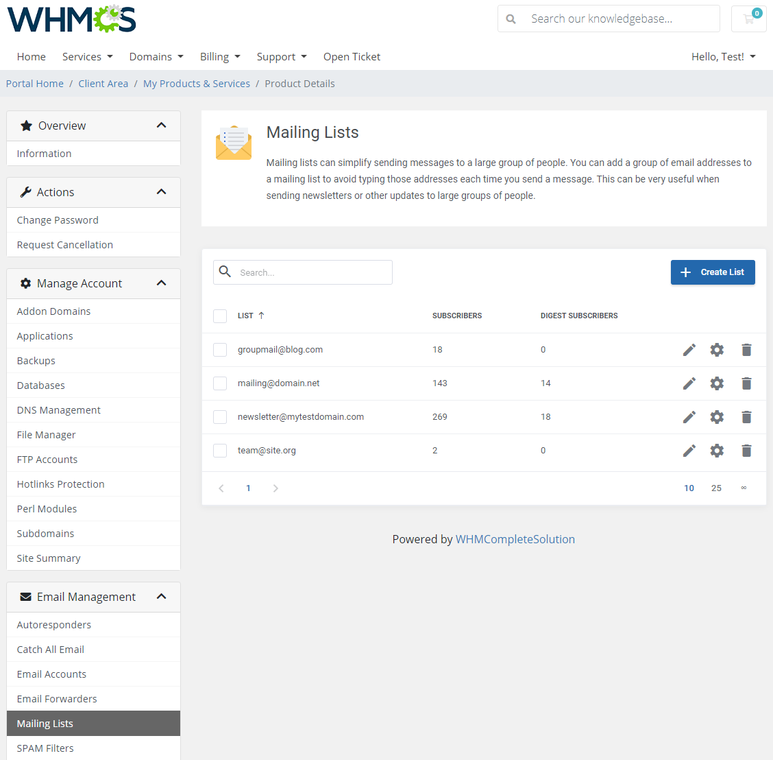Check the groupmail@blog.com row checkbox
The height and width of the screenshot is (760, 773).
point(220,350)
